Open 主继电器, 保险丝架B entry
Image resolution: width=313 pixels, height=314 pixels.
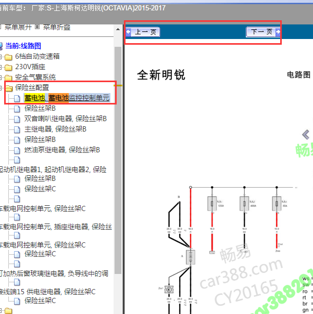[x=55, y=129]
